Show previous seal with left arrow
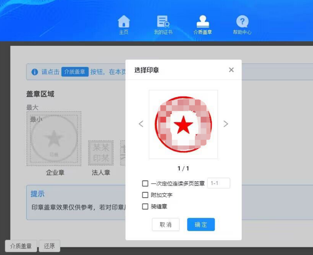The image size is (313, 255). tap(141, 124)
